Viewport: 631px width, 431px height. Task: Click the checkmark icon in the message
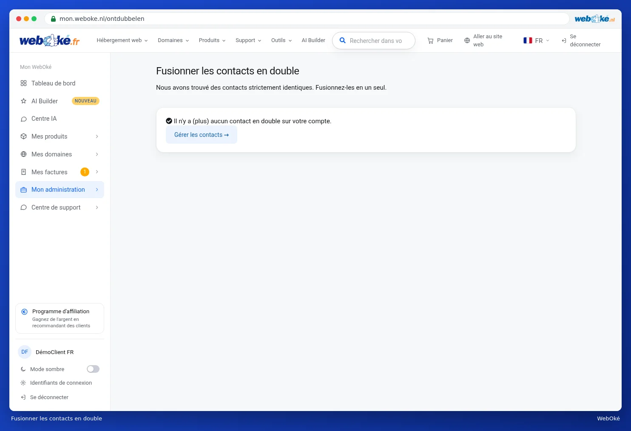[x=169, y=121]
